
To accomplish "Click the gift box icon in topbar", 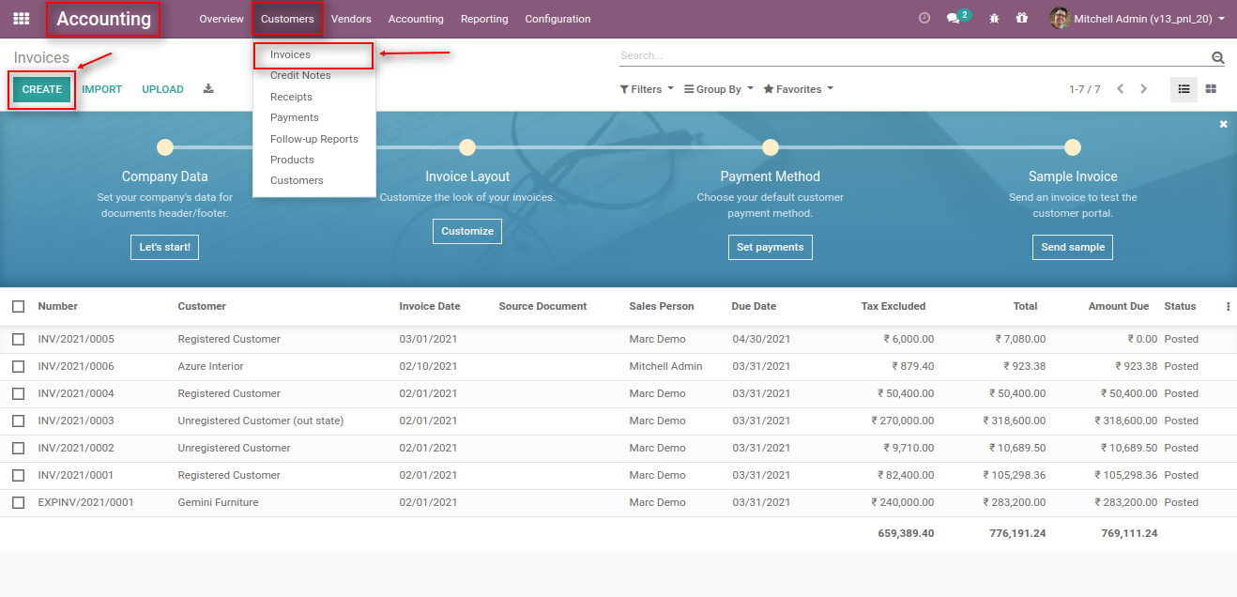I will pyautogui.click(x=1022, y=17).
